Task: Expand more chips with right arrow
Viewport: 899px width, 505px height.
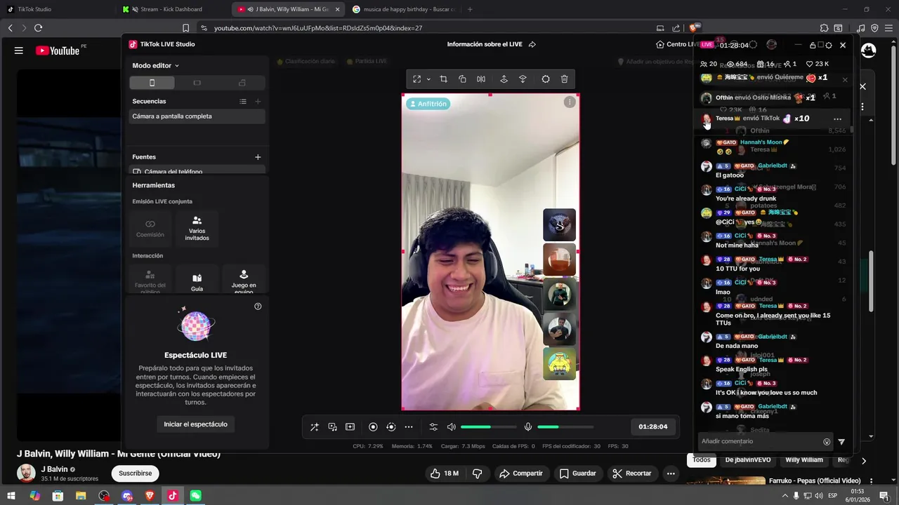Action: (x=863, y=461)
